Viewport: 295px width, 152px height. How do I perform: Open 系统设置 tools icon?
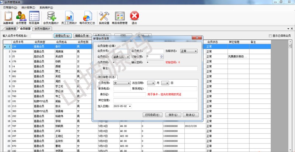(104, 18)
